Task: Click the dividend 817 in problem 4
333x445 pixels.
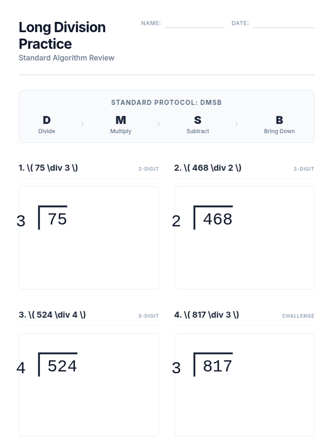Action: (218, 366)
